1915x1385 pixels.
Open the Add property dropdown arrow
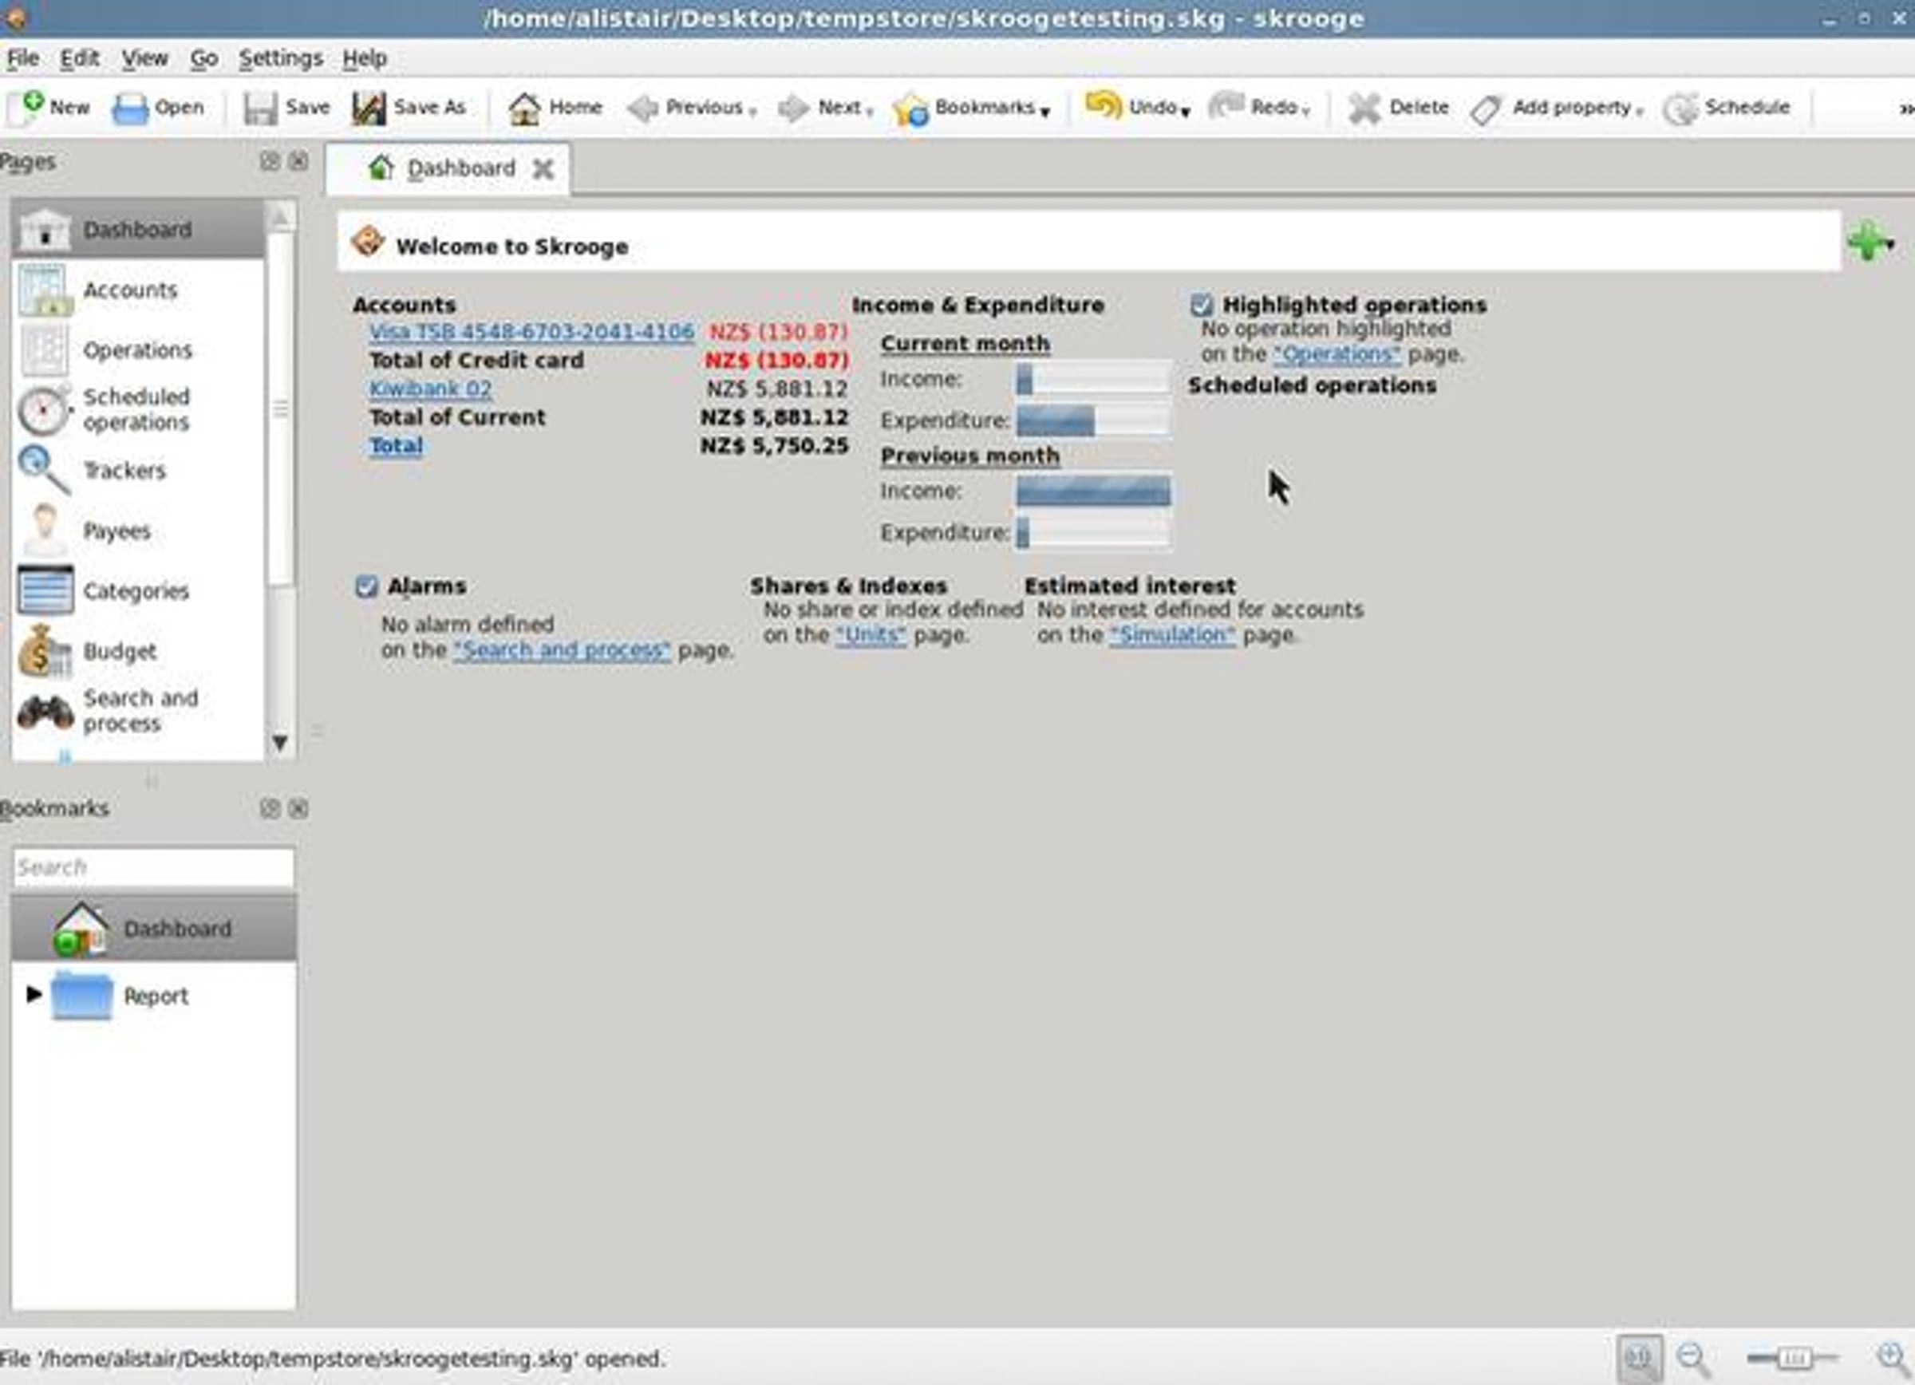pos(1640,112)
